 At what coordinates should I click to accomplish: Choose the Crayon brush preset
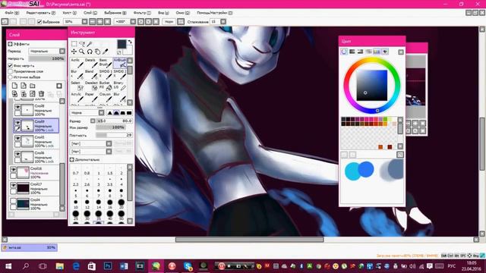point(106,97)
